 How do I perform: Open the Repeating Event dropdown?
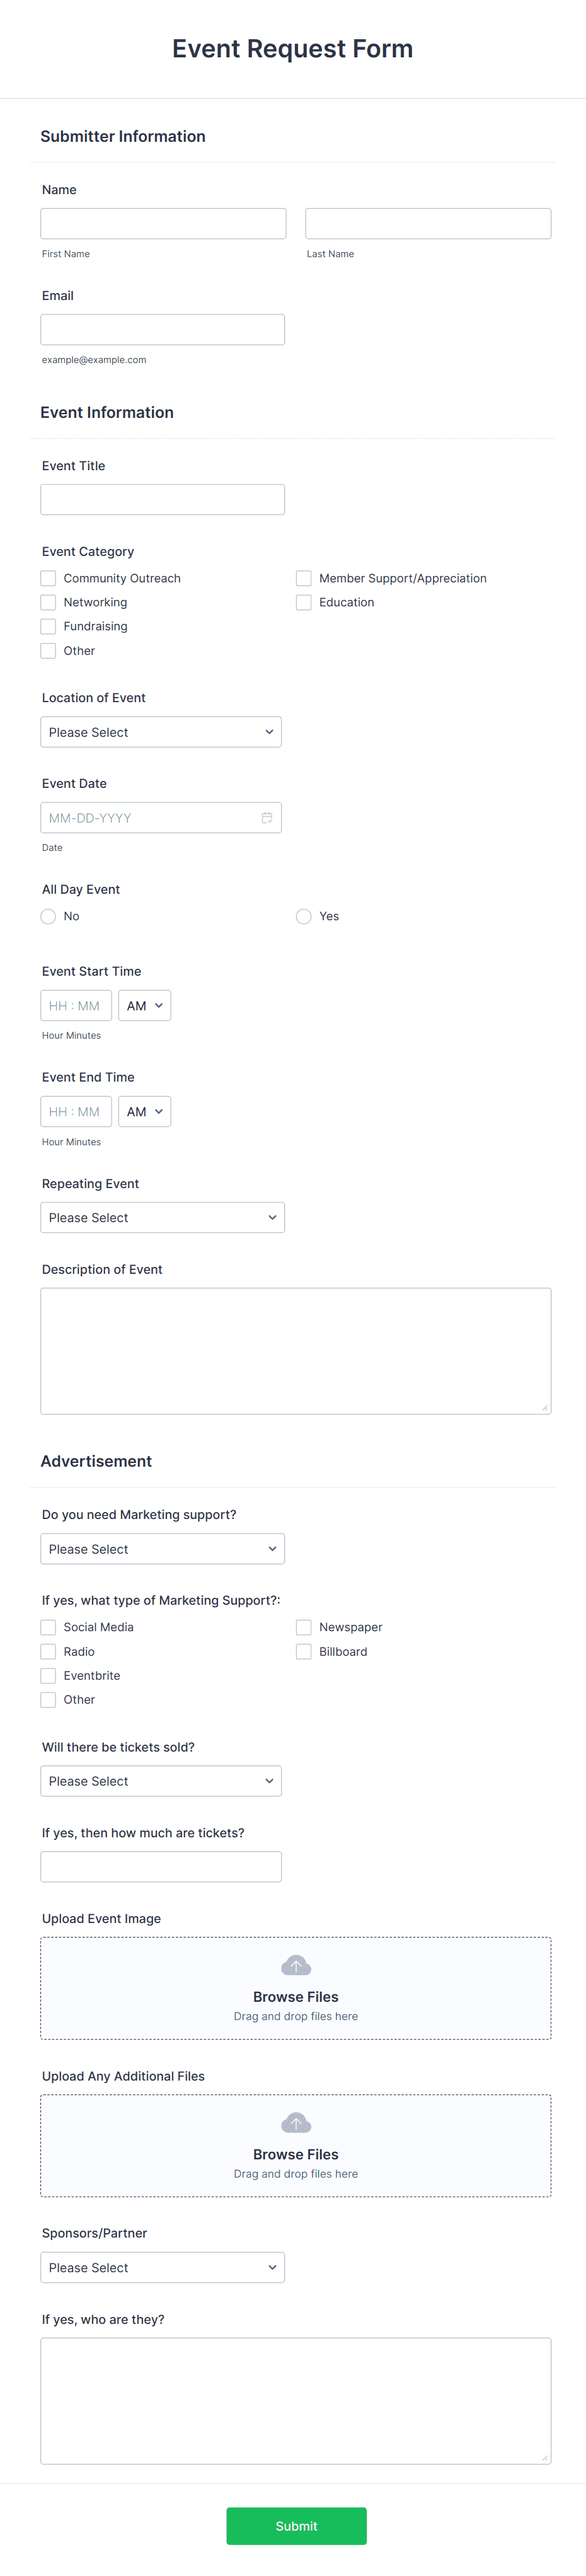click(x=162, y=1217)
